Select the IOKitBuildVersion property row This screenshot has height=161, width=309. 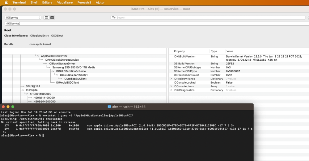coord(239,58)
